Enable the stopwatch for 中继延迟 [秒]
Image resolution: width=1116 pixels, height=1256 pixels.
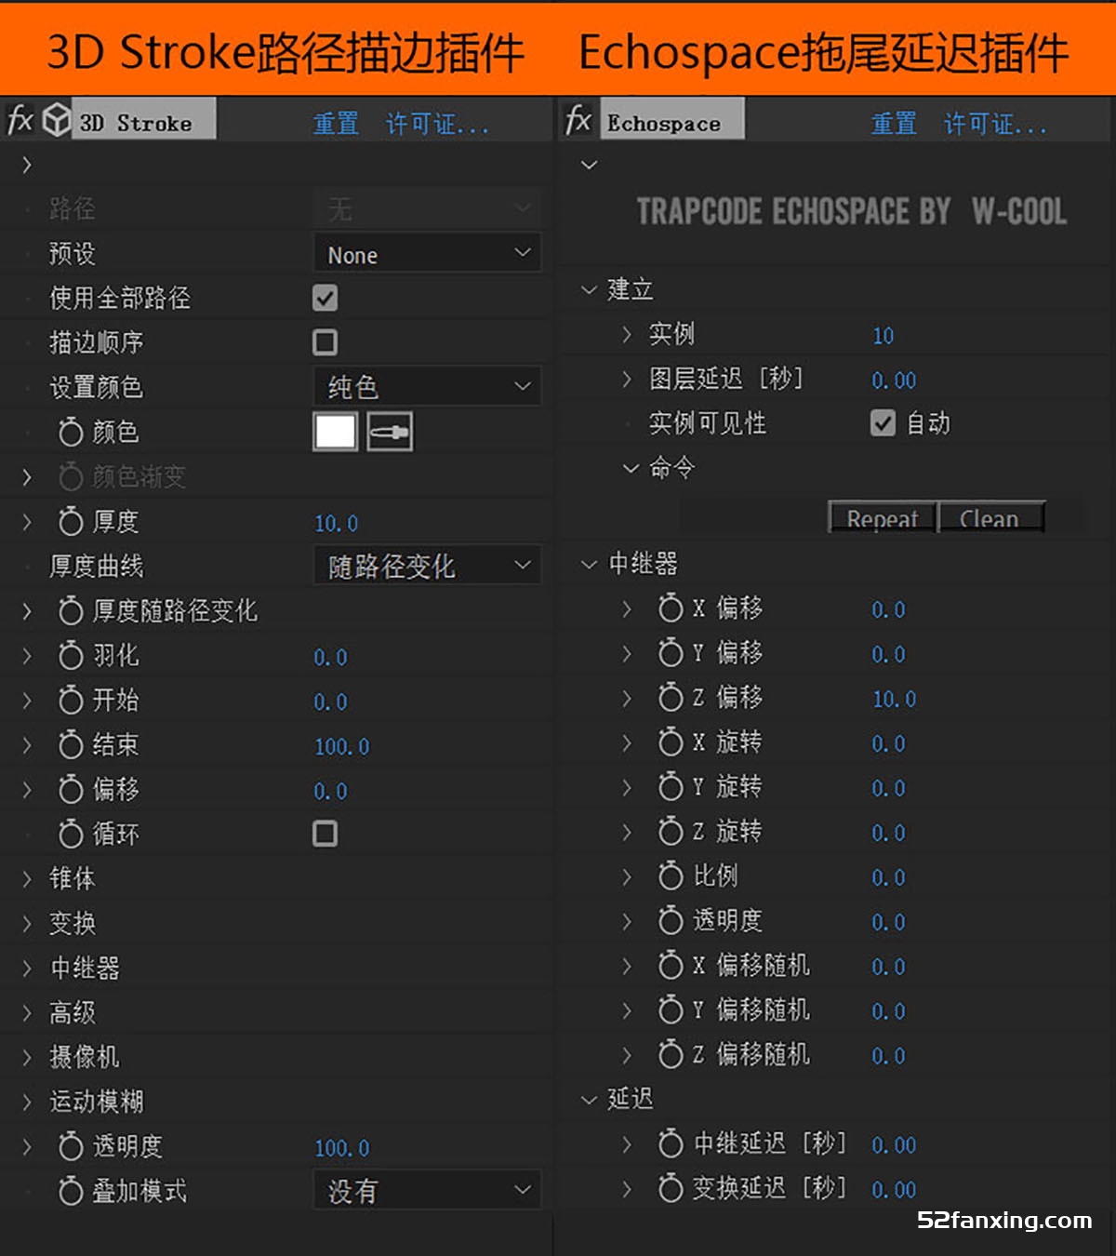(671, 1143)
